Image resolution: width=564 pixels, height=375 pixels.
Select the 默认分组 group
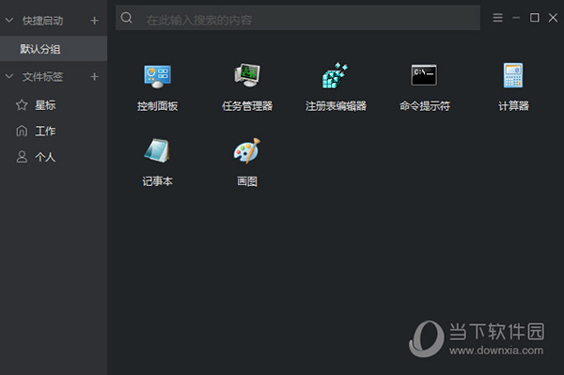(54, 49)
